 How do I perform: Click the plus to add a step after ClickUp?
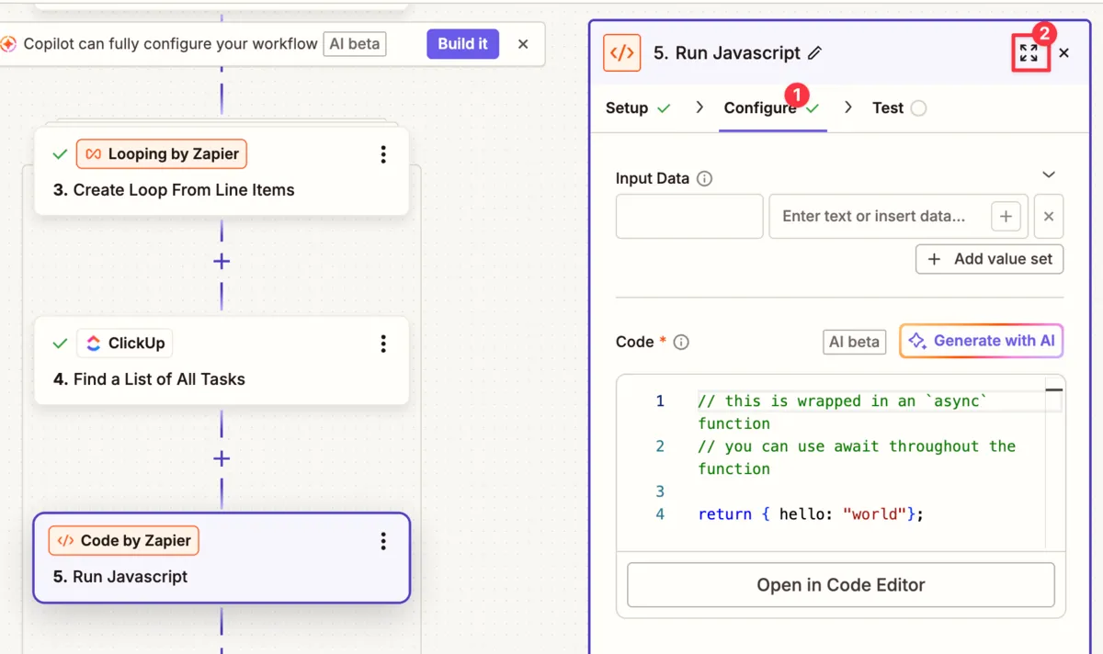pyautogui.click(x=221, y=457)
